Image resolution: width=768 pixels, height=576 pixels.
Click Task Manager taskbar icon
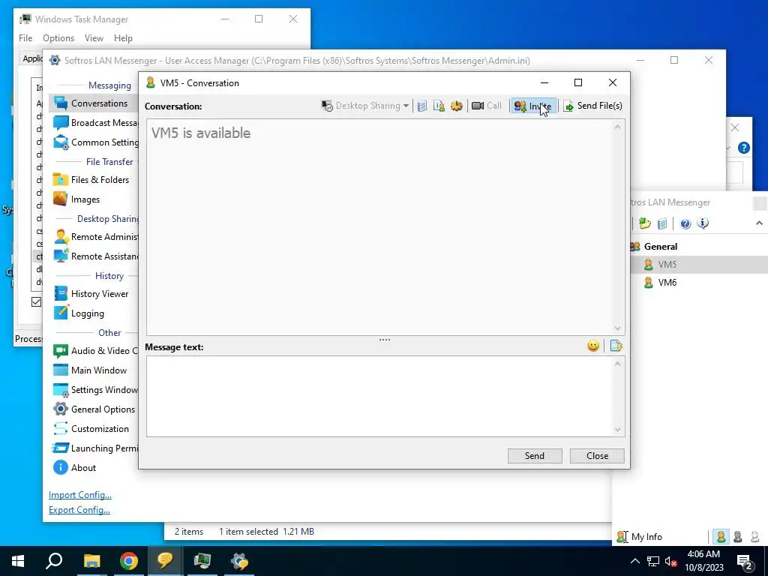(x=202, y=561)
